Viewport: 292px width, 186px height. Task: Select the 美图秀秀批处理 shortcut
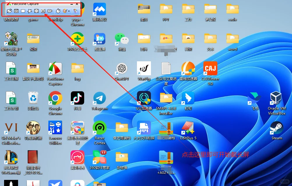[x=78, y=133]
